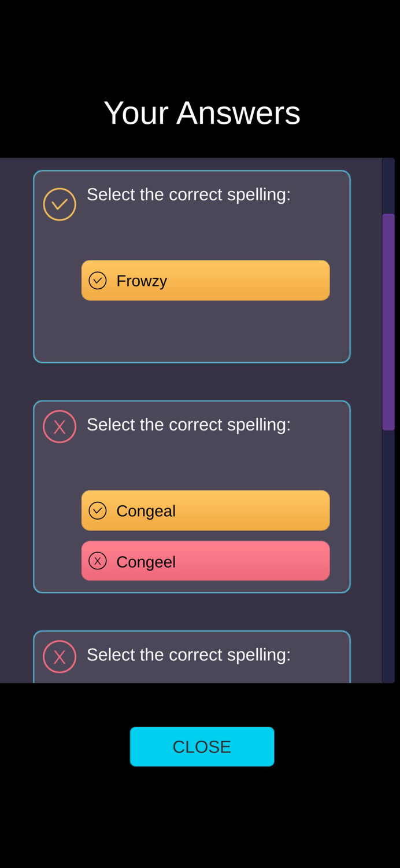Expand the first question card

tap(191, 266)
